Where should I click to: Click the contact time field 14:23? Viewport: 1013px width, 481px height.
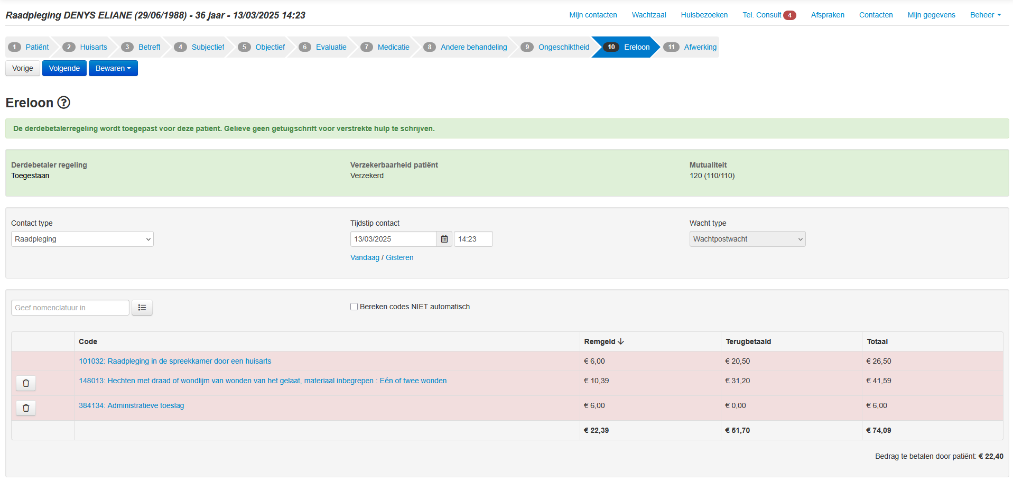473,239
